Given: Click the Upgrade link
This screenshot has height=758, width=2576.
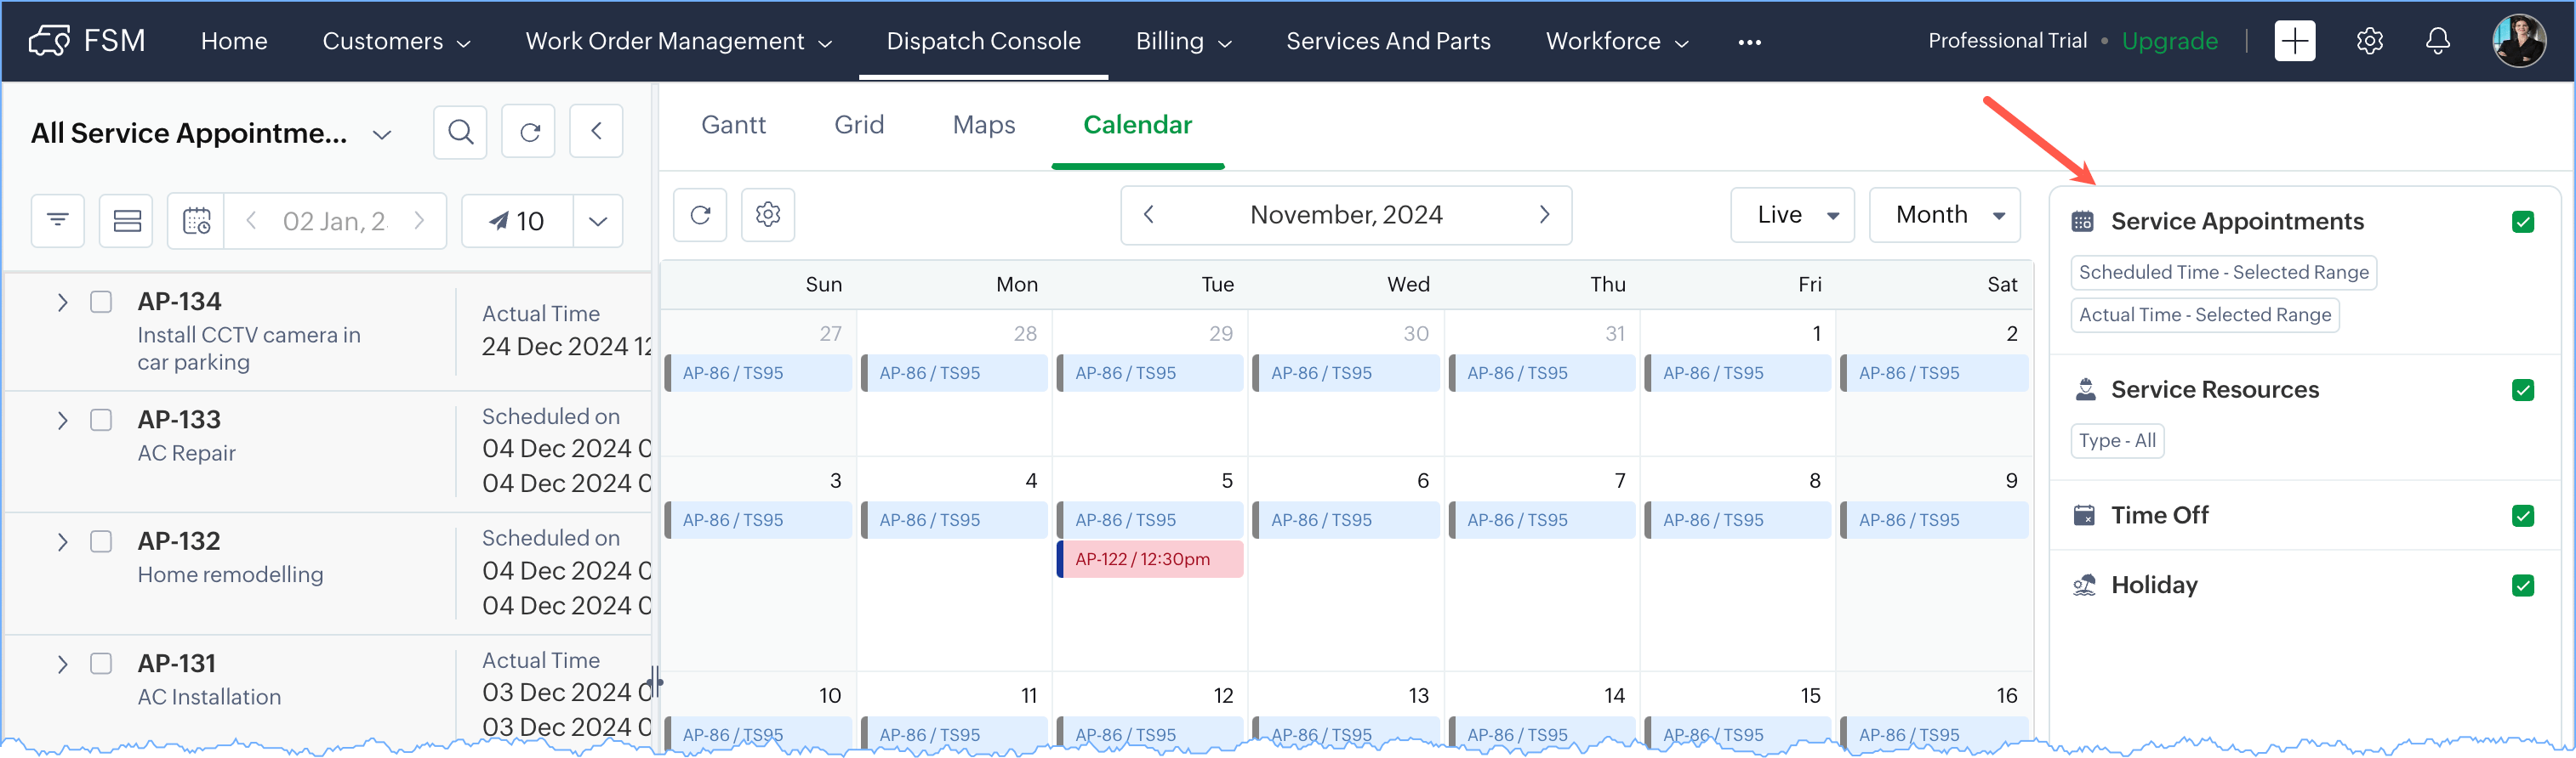Looking at the screenshot, I should point(2169,41).
